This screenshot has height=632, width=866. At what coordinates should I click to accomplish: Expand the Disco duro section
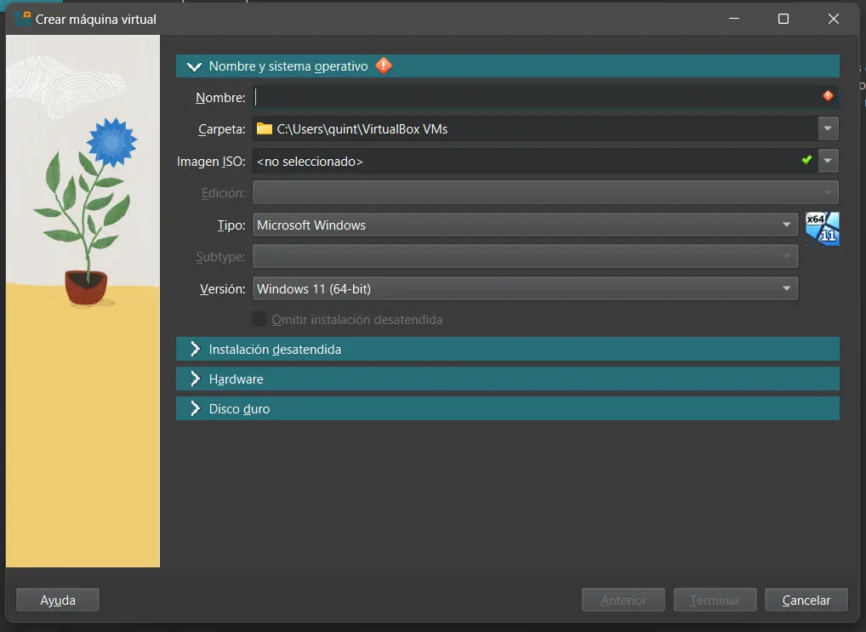[195, 409]
